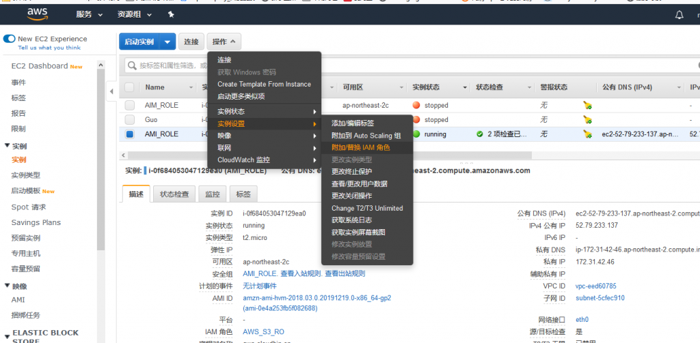Click the green check status icon
The width and height of the screenshot is (700, 343).
pyautogui.click(x=479, y=134)
